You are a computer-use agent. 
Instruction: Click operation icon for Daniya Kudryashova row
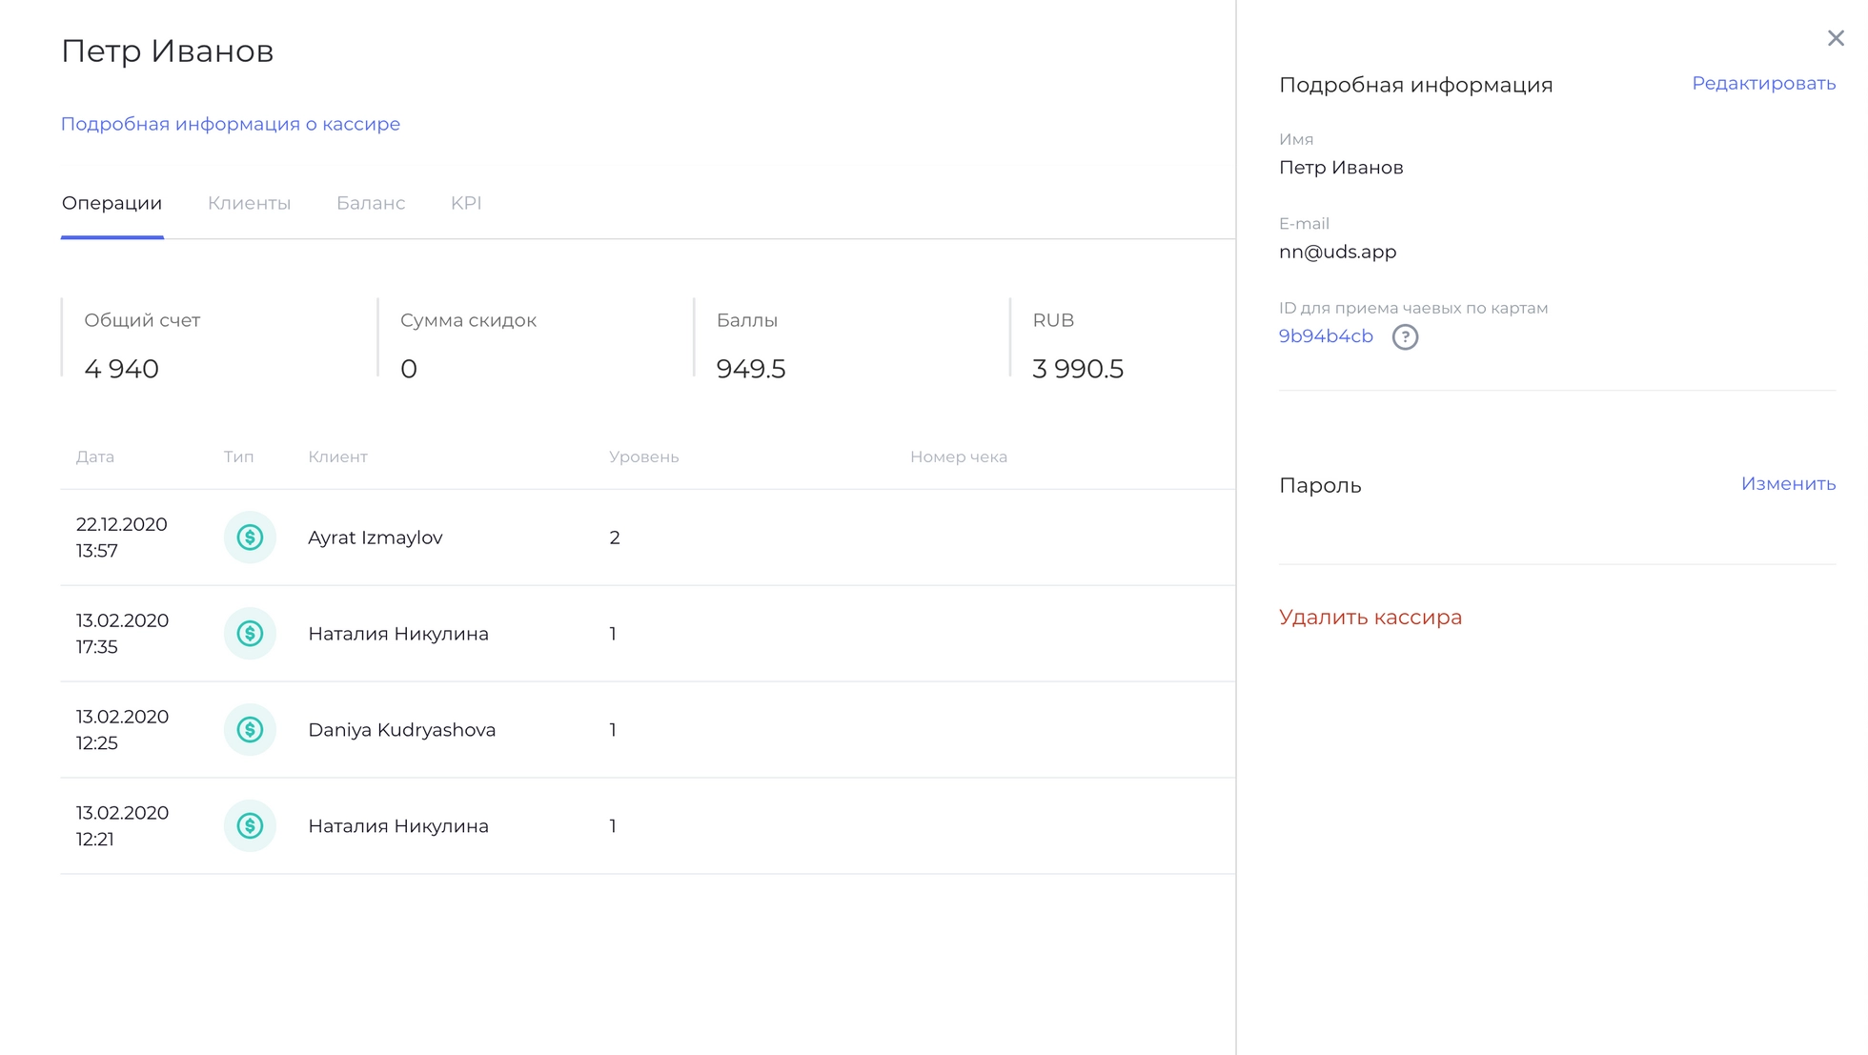pos(250,730)
